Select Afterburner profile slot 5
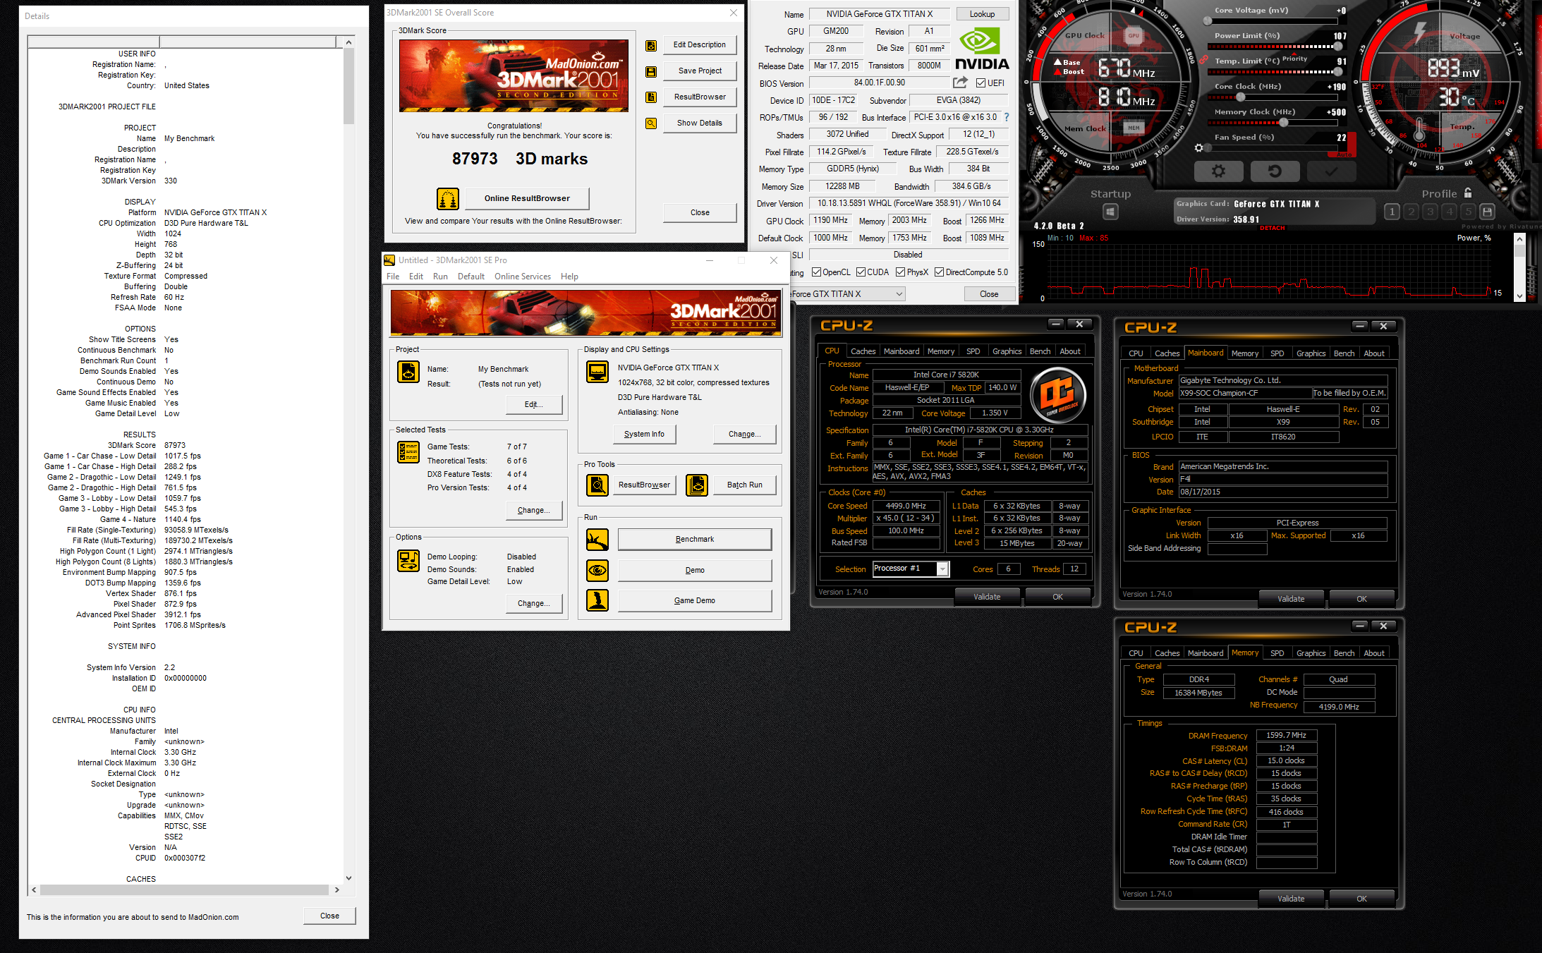Image resolution: width=1542 pixels, height=953 pixels. pyautogui.click(x=1469, y=211)
